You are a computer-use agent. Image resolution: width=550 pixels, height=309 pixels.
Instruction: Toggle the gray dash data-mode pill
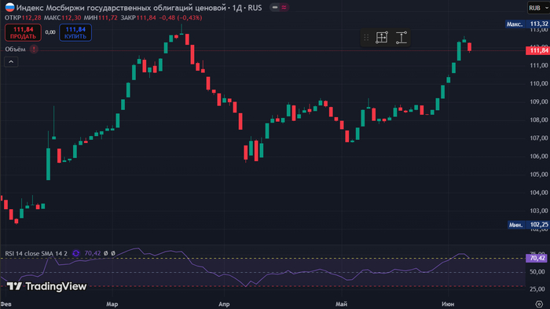275,7
